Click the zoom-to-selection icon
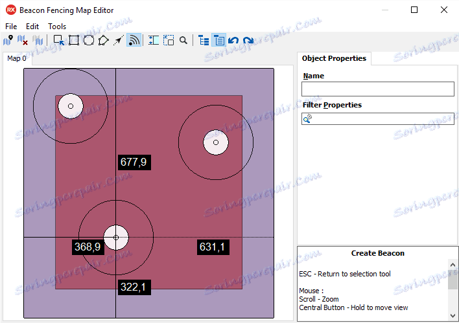The image size is (459, 323). tap(169, 40)
